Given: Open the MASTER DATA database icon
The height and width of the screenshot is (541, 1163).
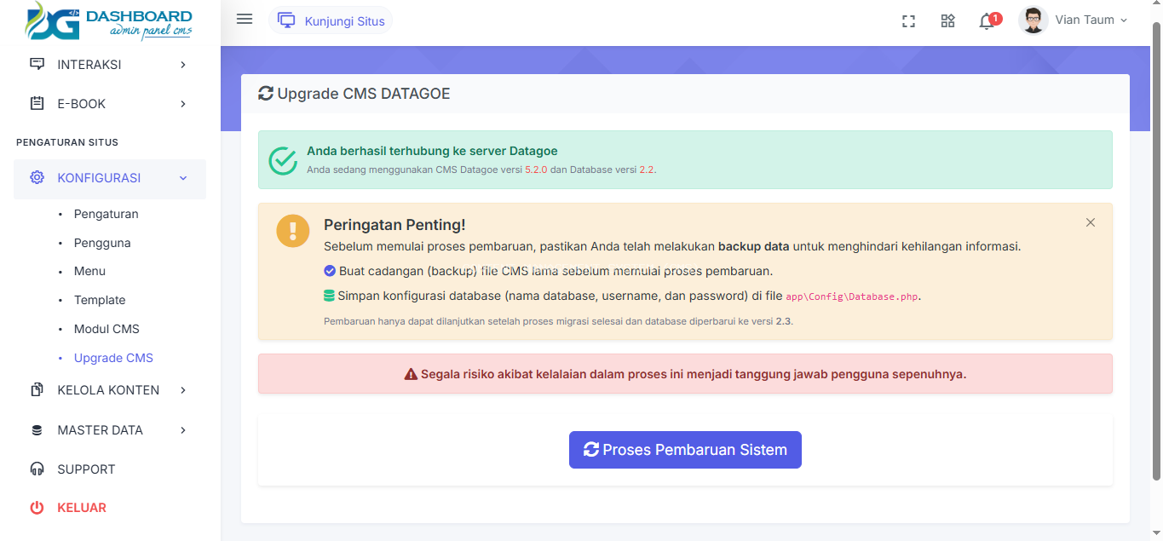Looking at the screenshot, I should [36, 429].
